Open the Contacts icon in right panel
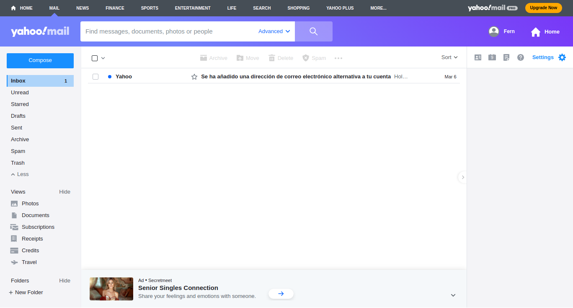573x308 pixels. point(478,57)
